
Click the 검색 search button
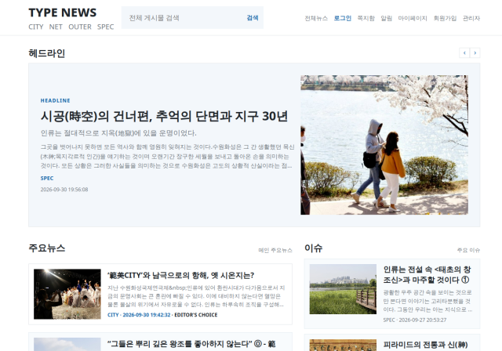(x=253, y=18)
